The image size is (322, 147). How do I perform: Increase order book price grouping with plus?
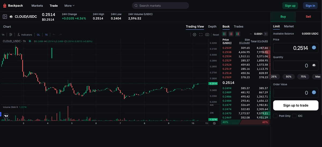click(266, 34)
